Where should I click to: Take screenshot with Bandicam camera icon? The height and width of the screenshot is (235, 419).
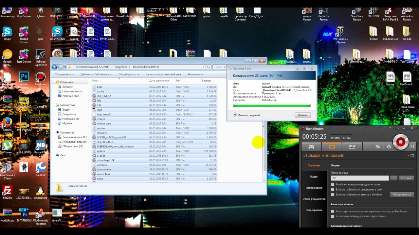coord(389,147)
